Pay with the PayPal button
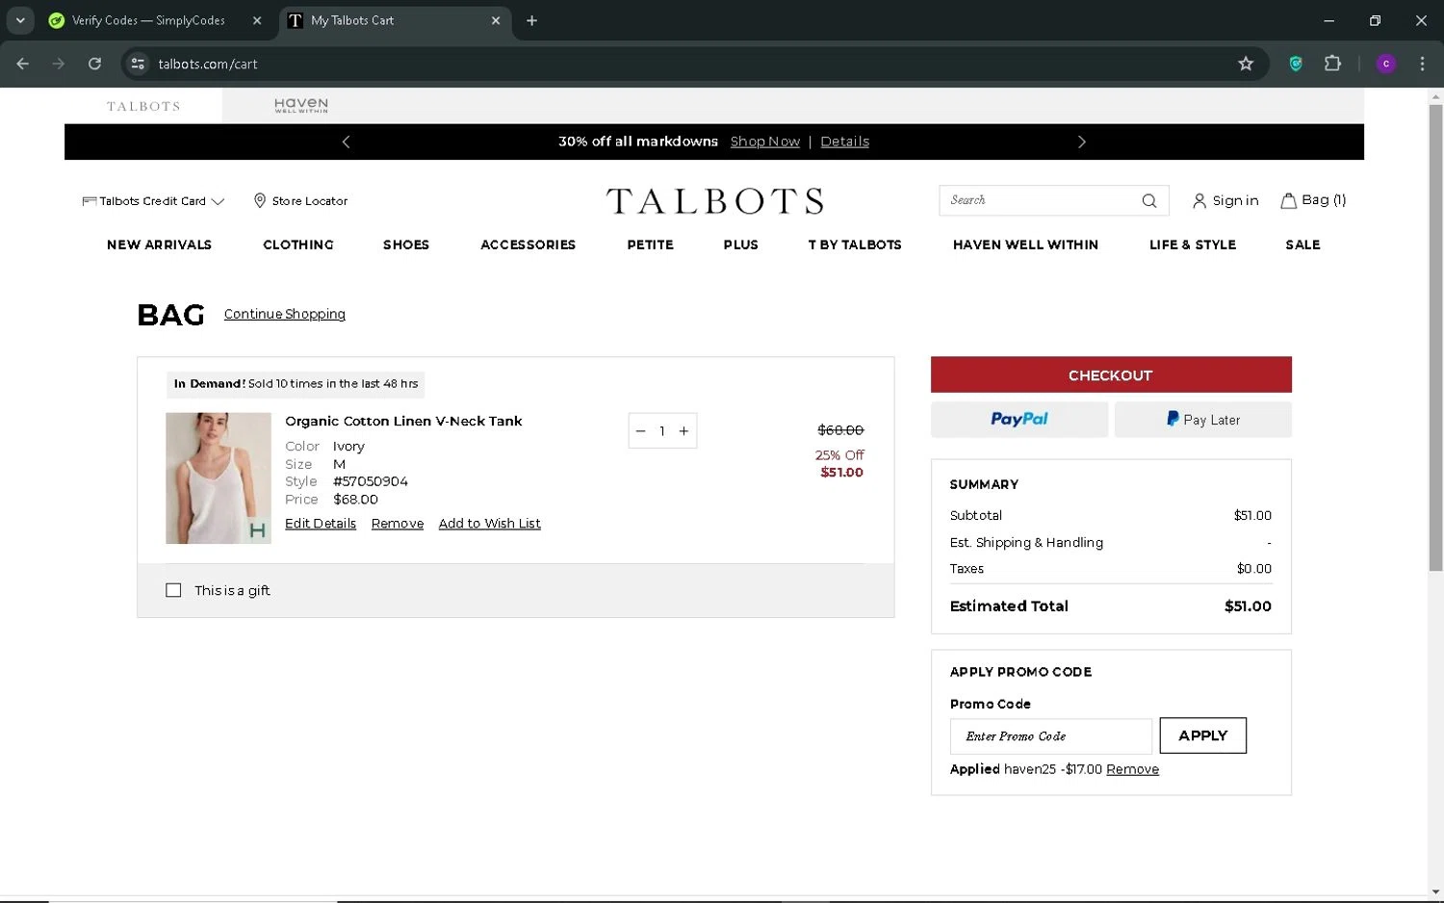Viewport: 1444px width, 903px height. (x=1019, y=420)
